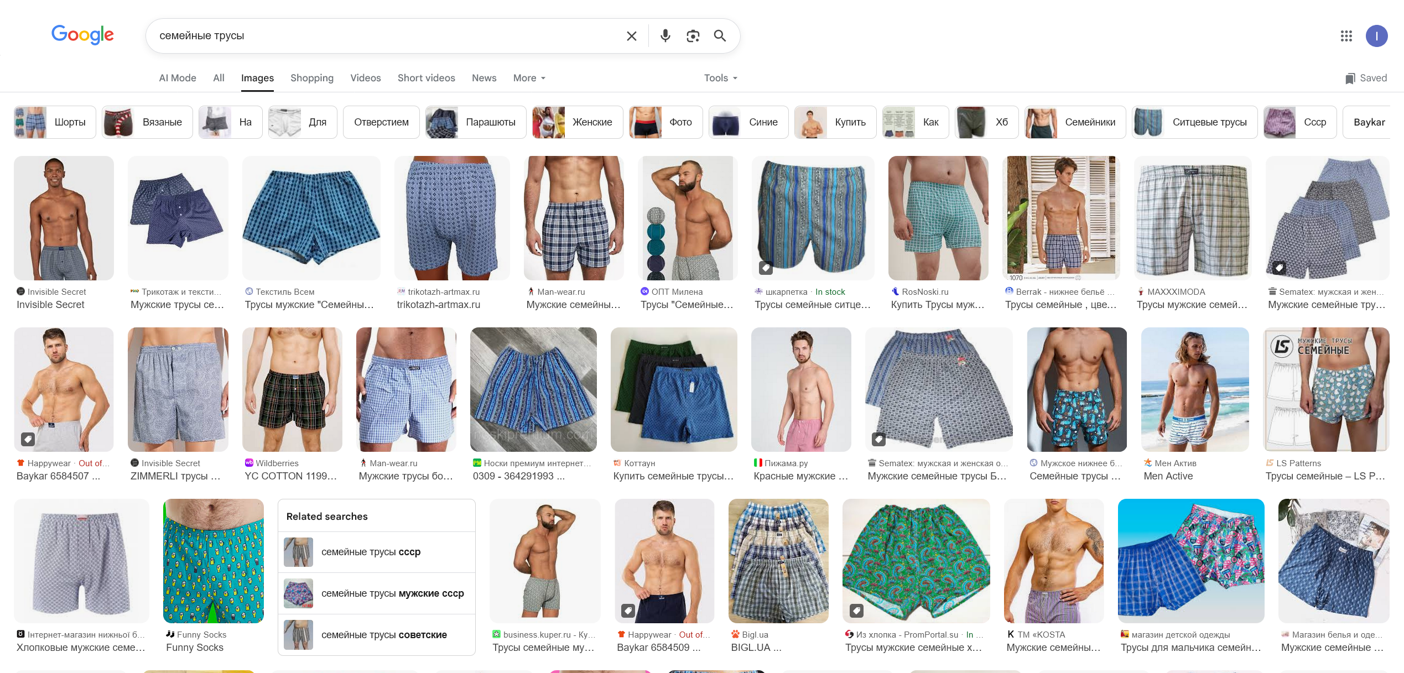Open the RosNoski.ru Купить Трусы link
Image resolution: width=1404 pixels, height=673 pixels.
tap(938, 305)
